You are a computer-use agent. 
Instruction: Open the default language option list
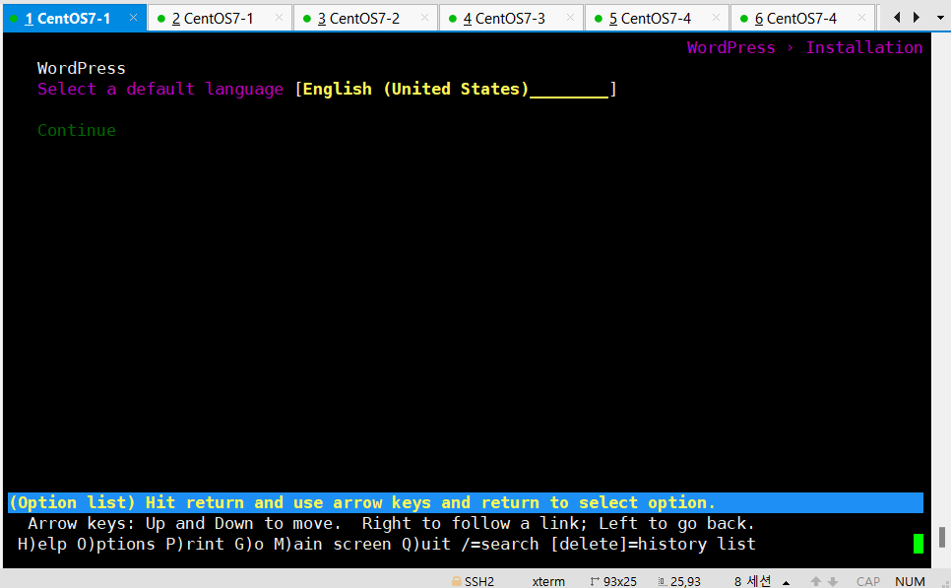click(456, 90)
